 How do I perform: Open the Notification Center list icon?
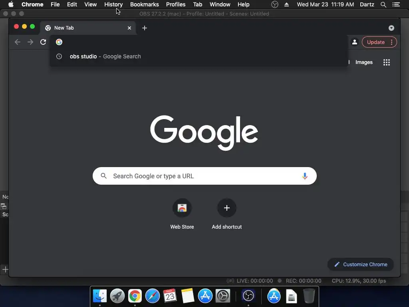(x=396, y=4)
